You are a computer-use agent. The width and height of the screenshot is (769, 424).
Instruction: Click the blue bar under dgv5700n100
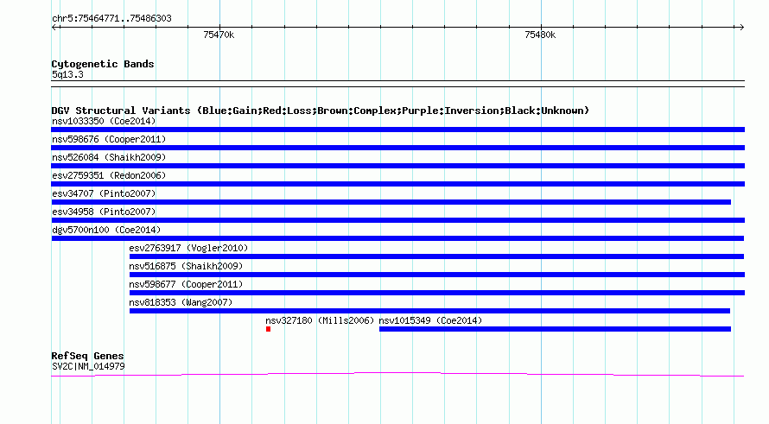[397, 238]
